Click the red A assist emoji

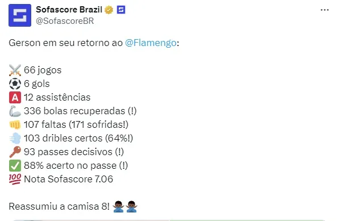[x=15, y=98]
